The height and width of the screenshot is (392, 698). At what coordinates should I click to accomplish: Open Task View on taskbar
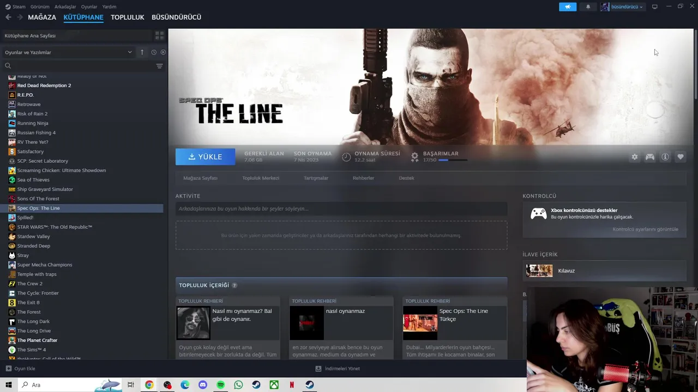coord(131,385)
